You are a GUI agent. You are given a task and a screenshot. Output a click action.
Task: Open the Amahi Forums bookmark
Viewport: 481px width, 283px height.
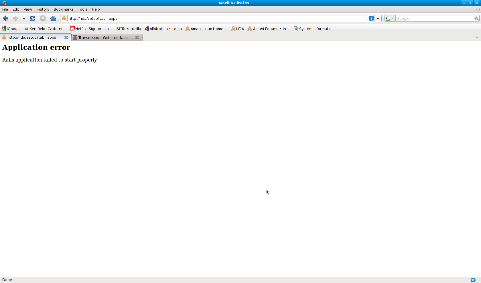click(269, 29)
